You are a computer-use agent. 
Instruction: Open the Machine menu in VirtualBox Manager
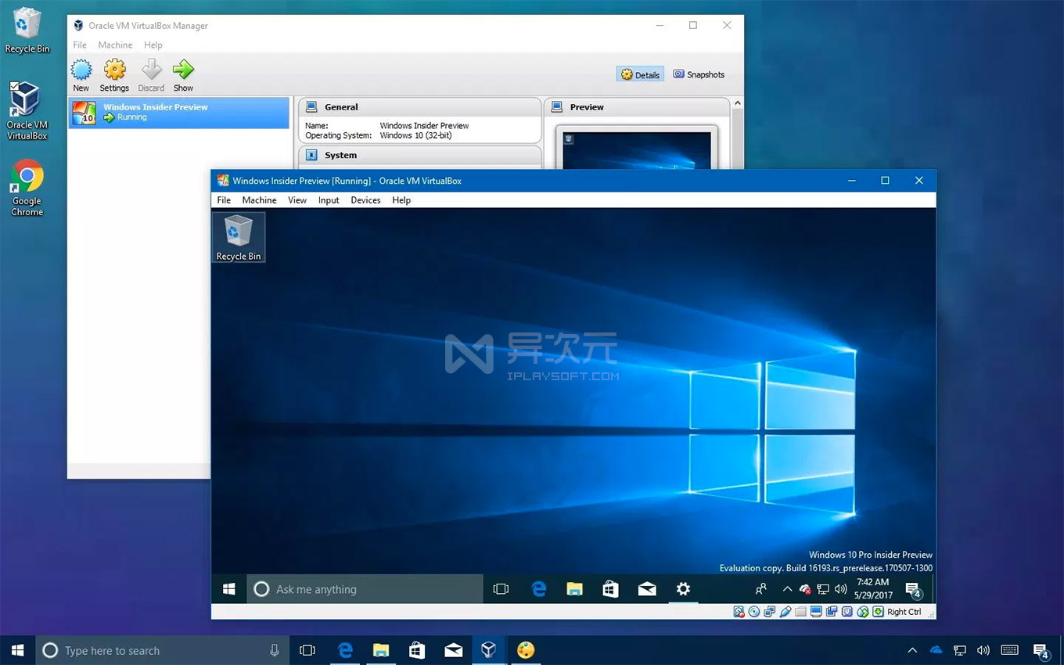coord(115,45)
